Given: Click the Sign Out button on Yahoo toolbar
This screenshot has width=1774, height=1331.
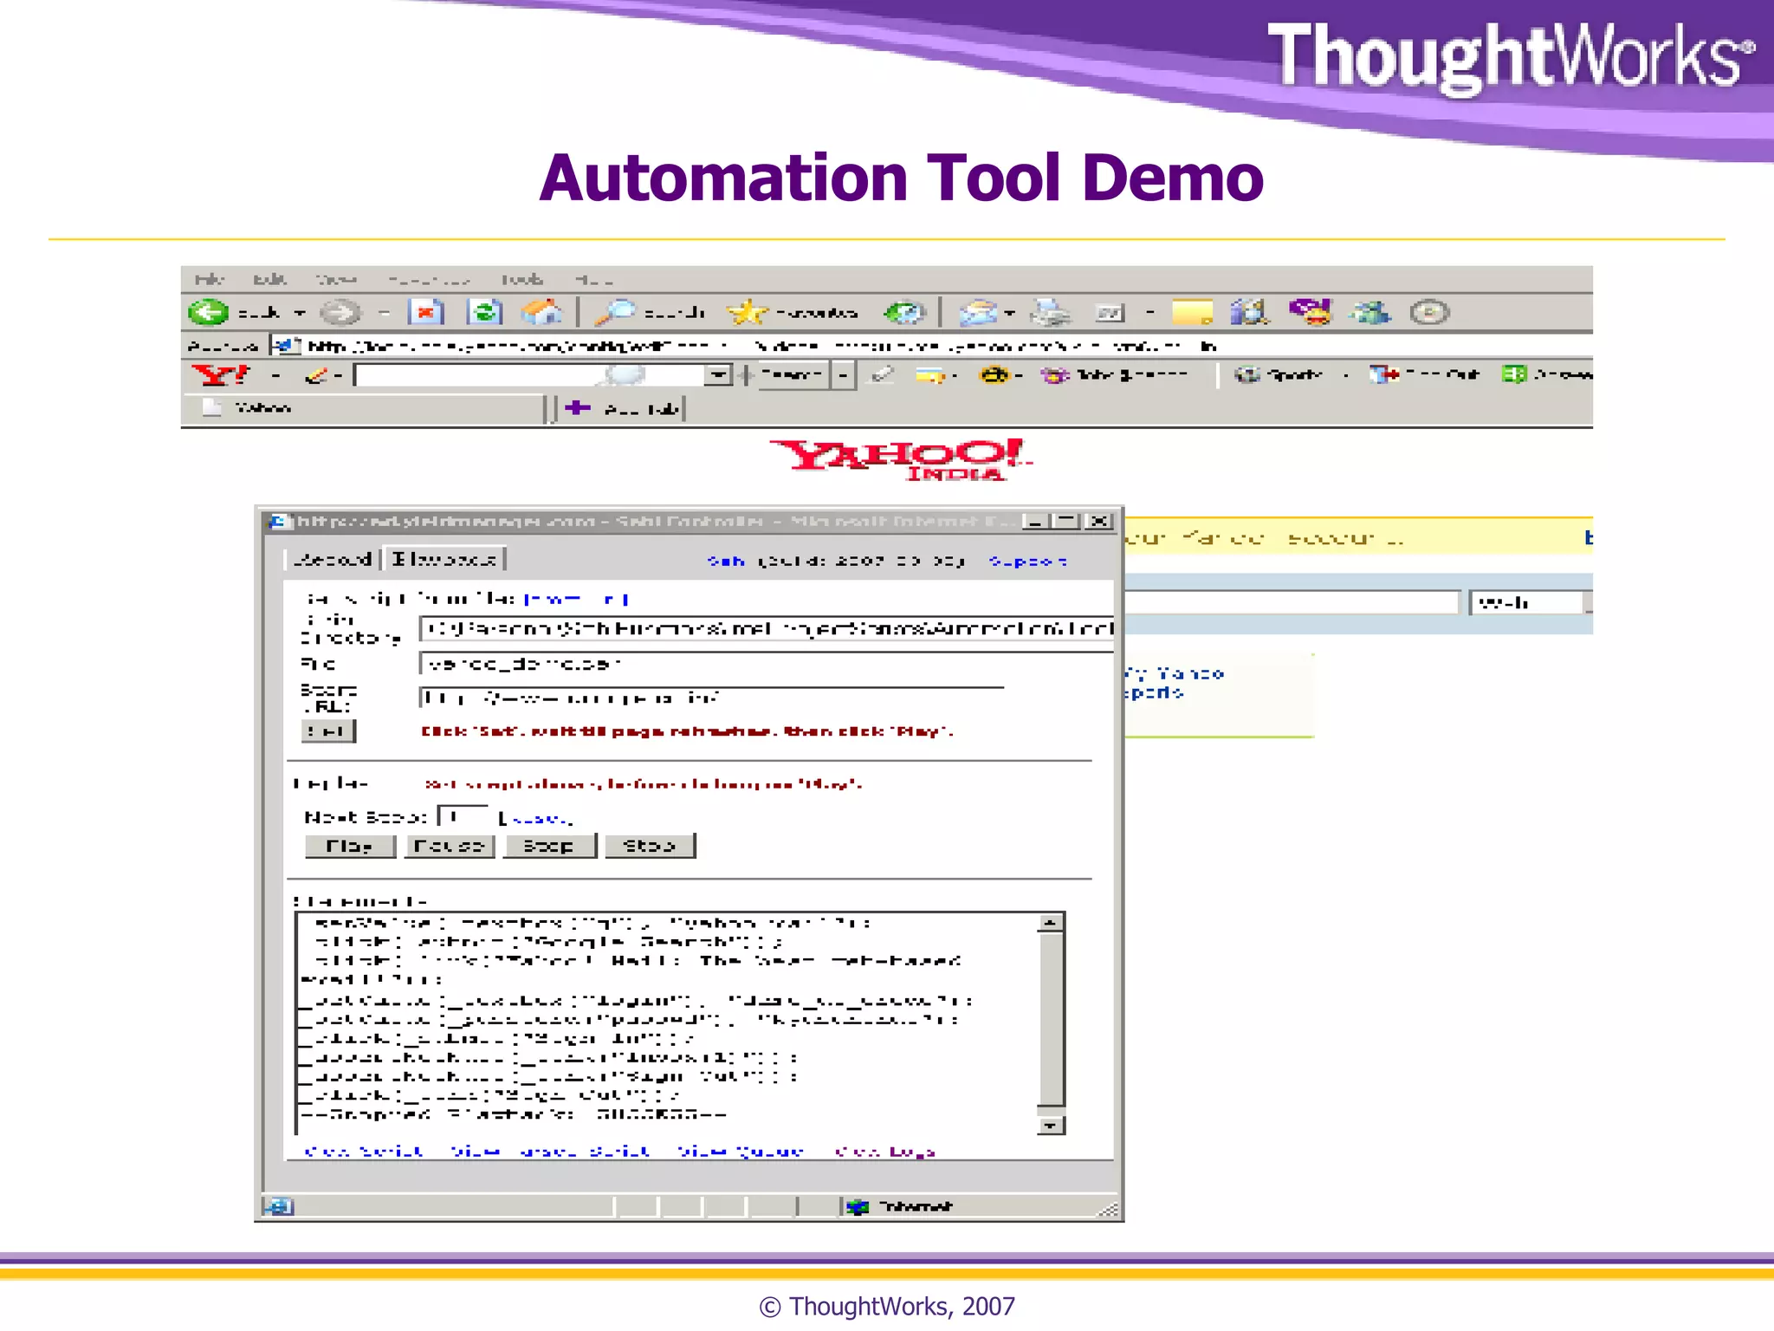Looking at the screenshot, I should [x=1425, y=375].
